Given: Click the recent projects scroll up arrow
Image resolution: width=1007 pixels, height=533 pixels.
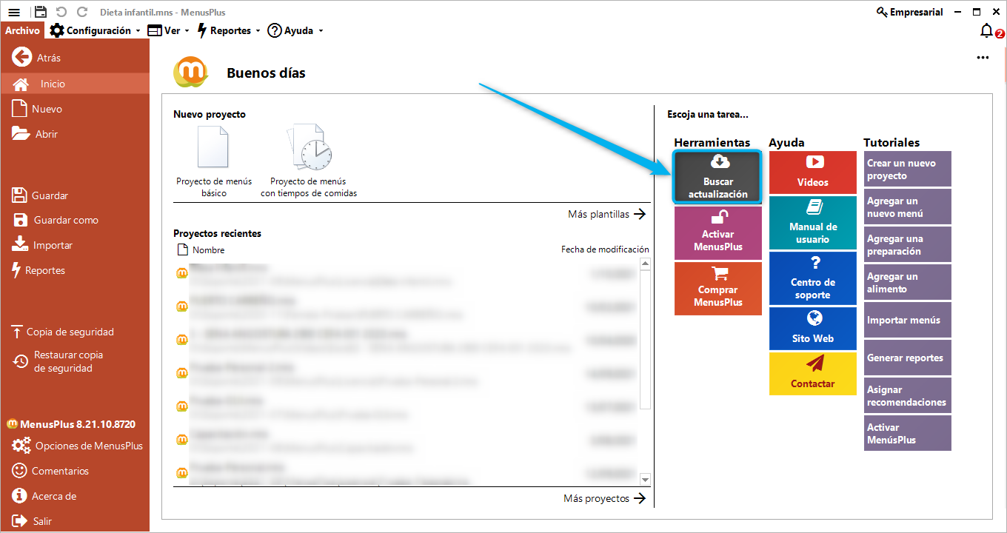Looking at the screenshot, I should tap(645, 264).
